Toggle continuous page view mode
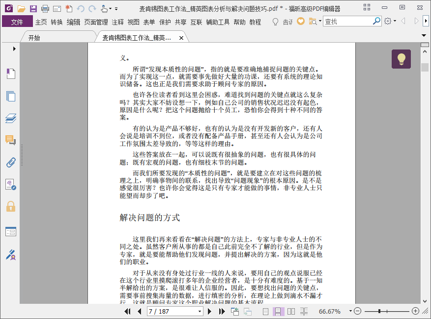This screenshot has height=319, width=431. click(278, 312)
